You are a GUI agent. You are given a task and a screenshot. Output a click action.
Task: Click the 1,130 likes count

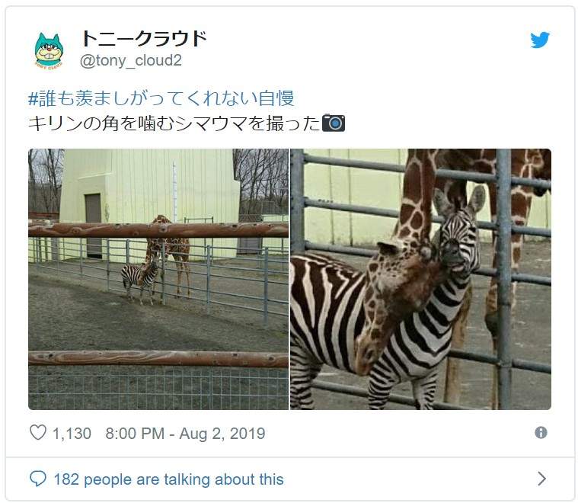[72, 434]
